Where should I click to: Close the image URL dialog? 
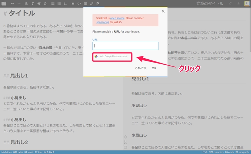click(x=163, y=11)
